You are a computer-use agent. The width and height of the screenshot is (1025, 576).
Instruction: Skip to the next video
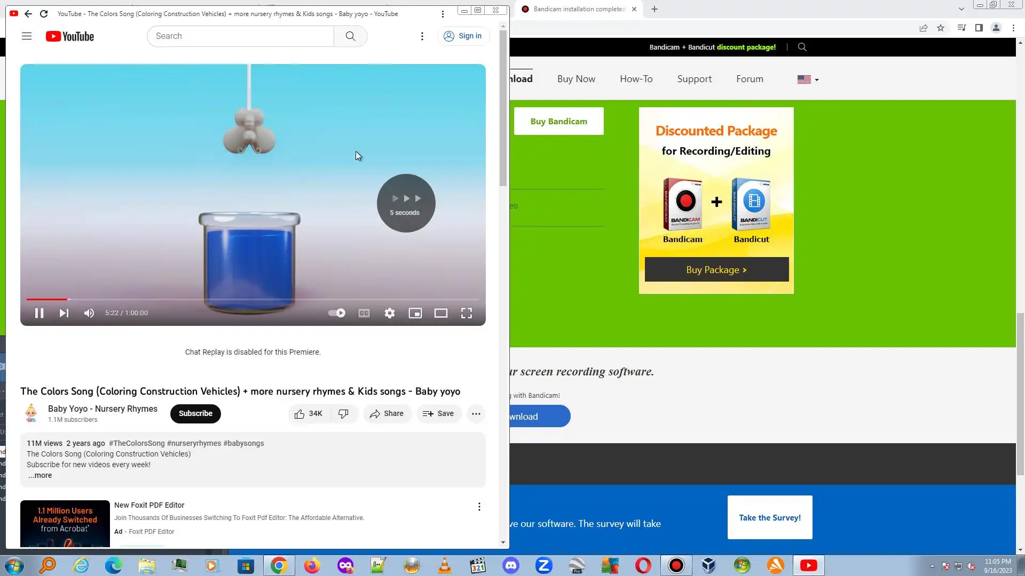pyautogui.click(x=64, y=313)
